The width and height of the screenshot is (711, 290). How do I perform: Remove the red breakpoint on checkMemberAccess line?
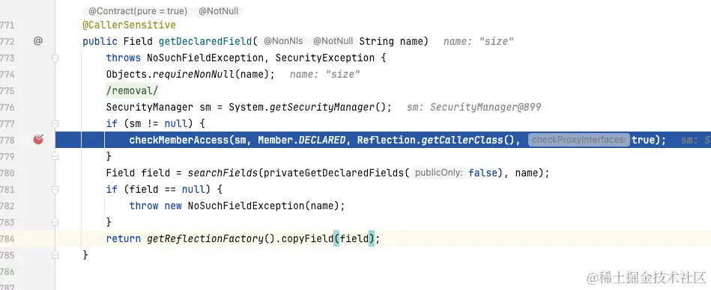click(38, 140)
